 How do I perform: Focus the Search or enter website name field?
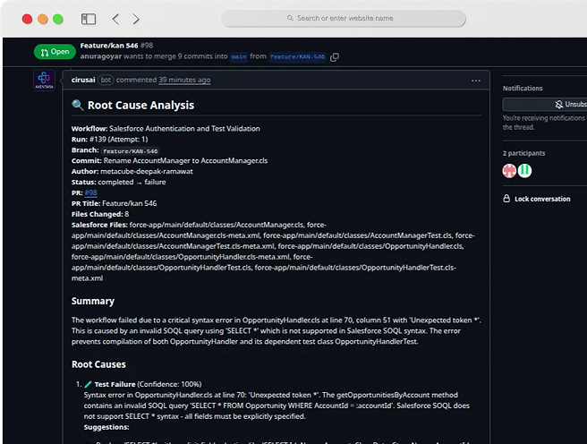344,18
